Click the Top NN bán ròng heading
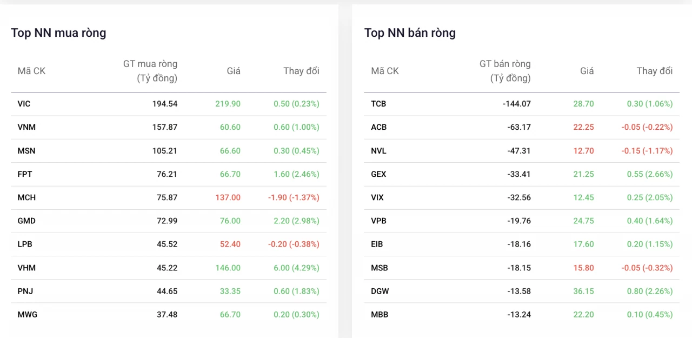This screenshot has height=338, width=692. pos(410,33)
